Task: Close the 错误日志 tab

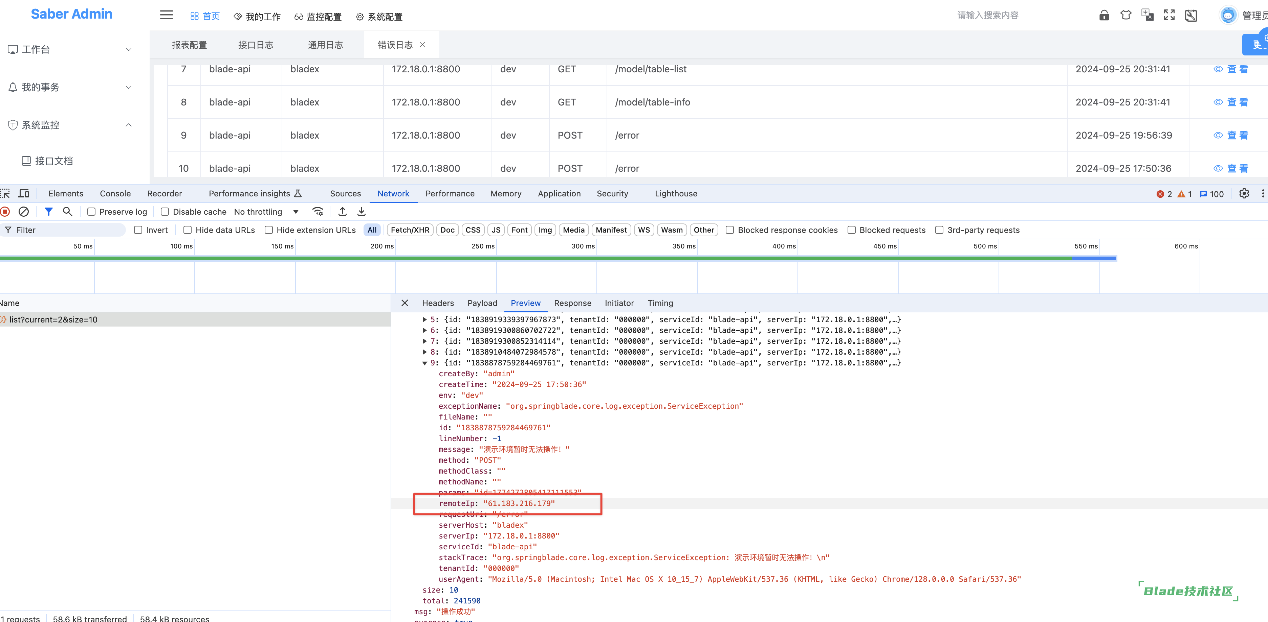Action: pos(422,45)
